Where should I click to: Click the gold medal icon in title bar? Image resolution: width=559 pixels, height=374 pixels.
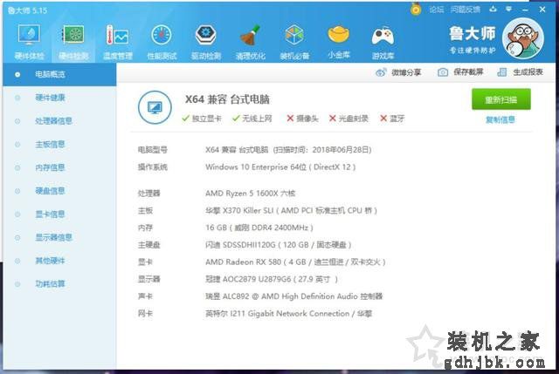416,9
